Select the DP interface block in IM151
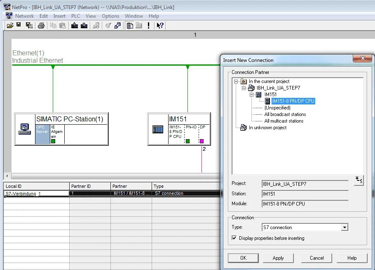The image size is (375, 270). tap(204, 134)
